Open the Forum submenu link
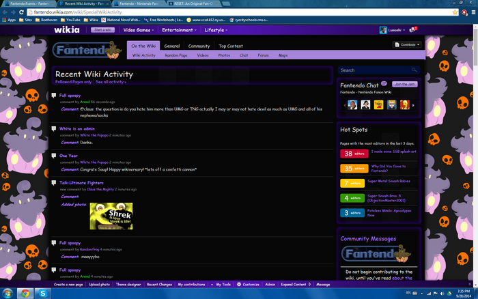 pos(263,55)
